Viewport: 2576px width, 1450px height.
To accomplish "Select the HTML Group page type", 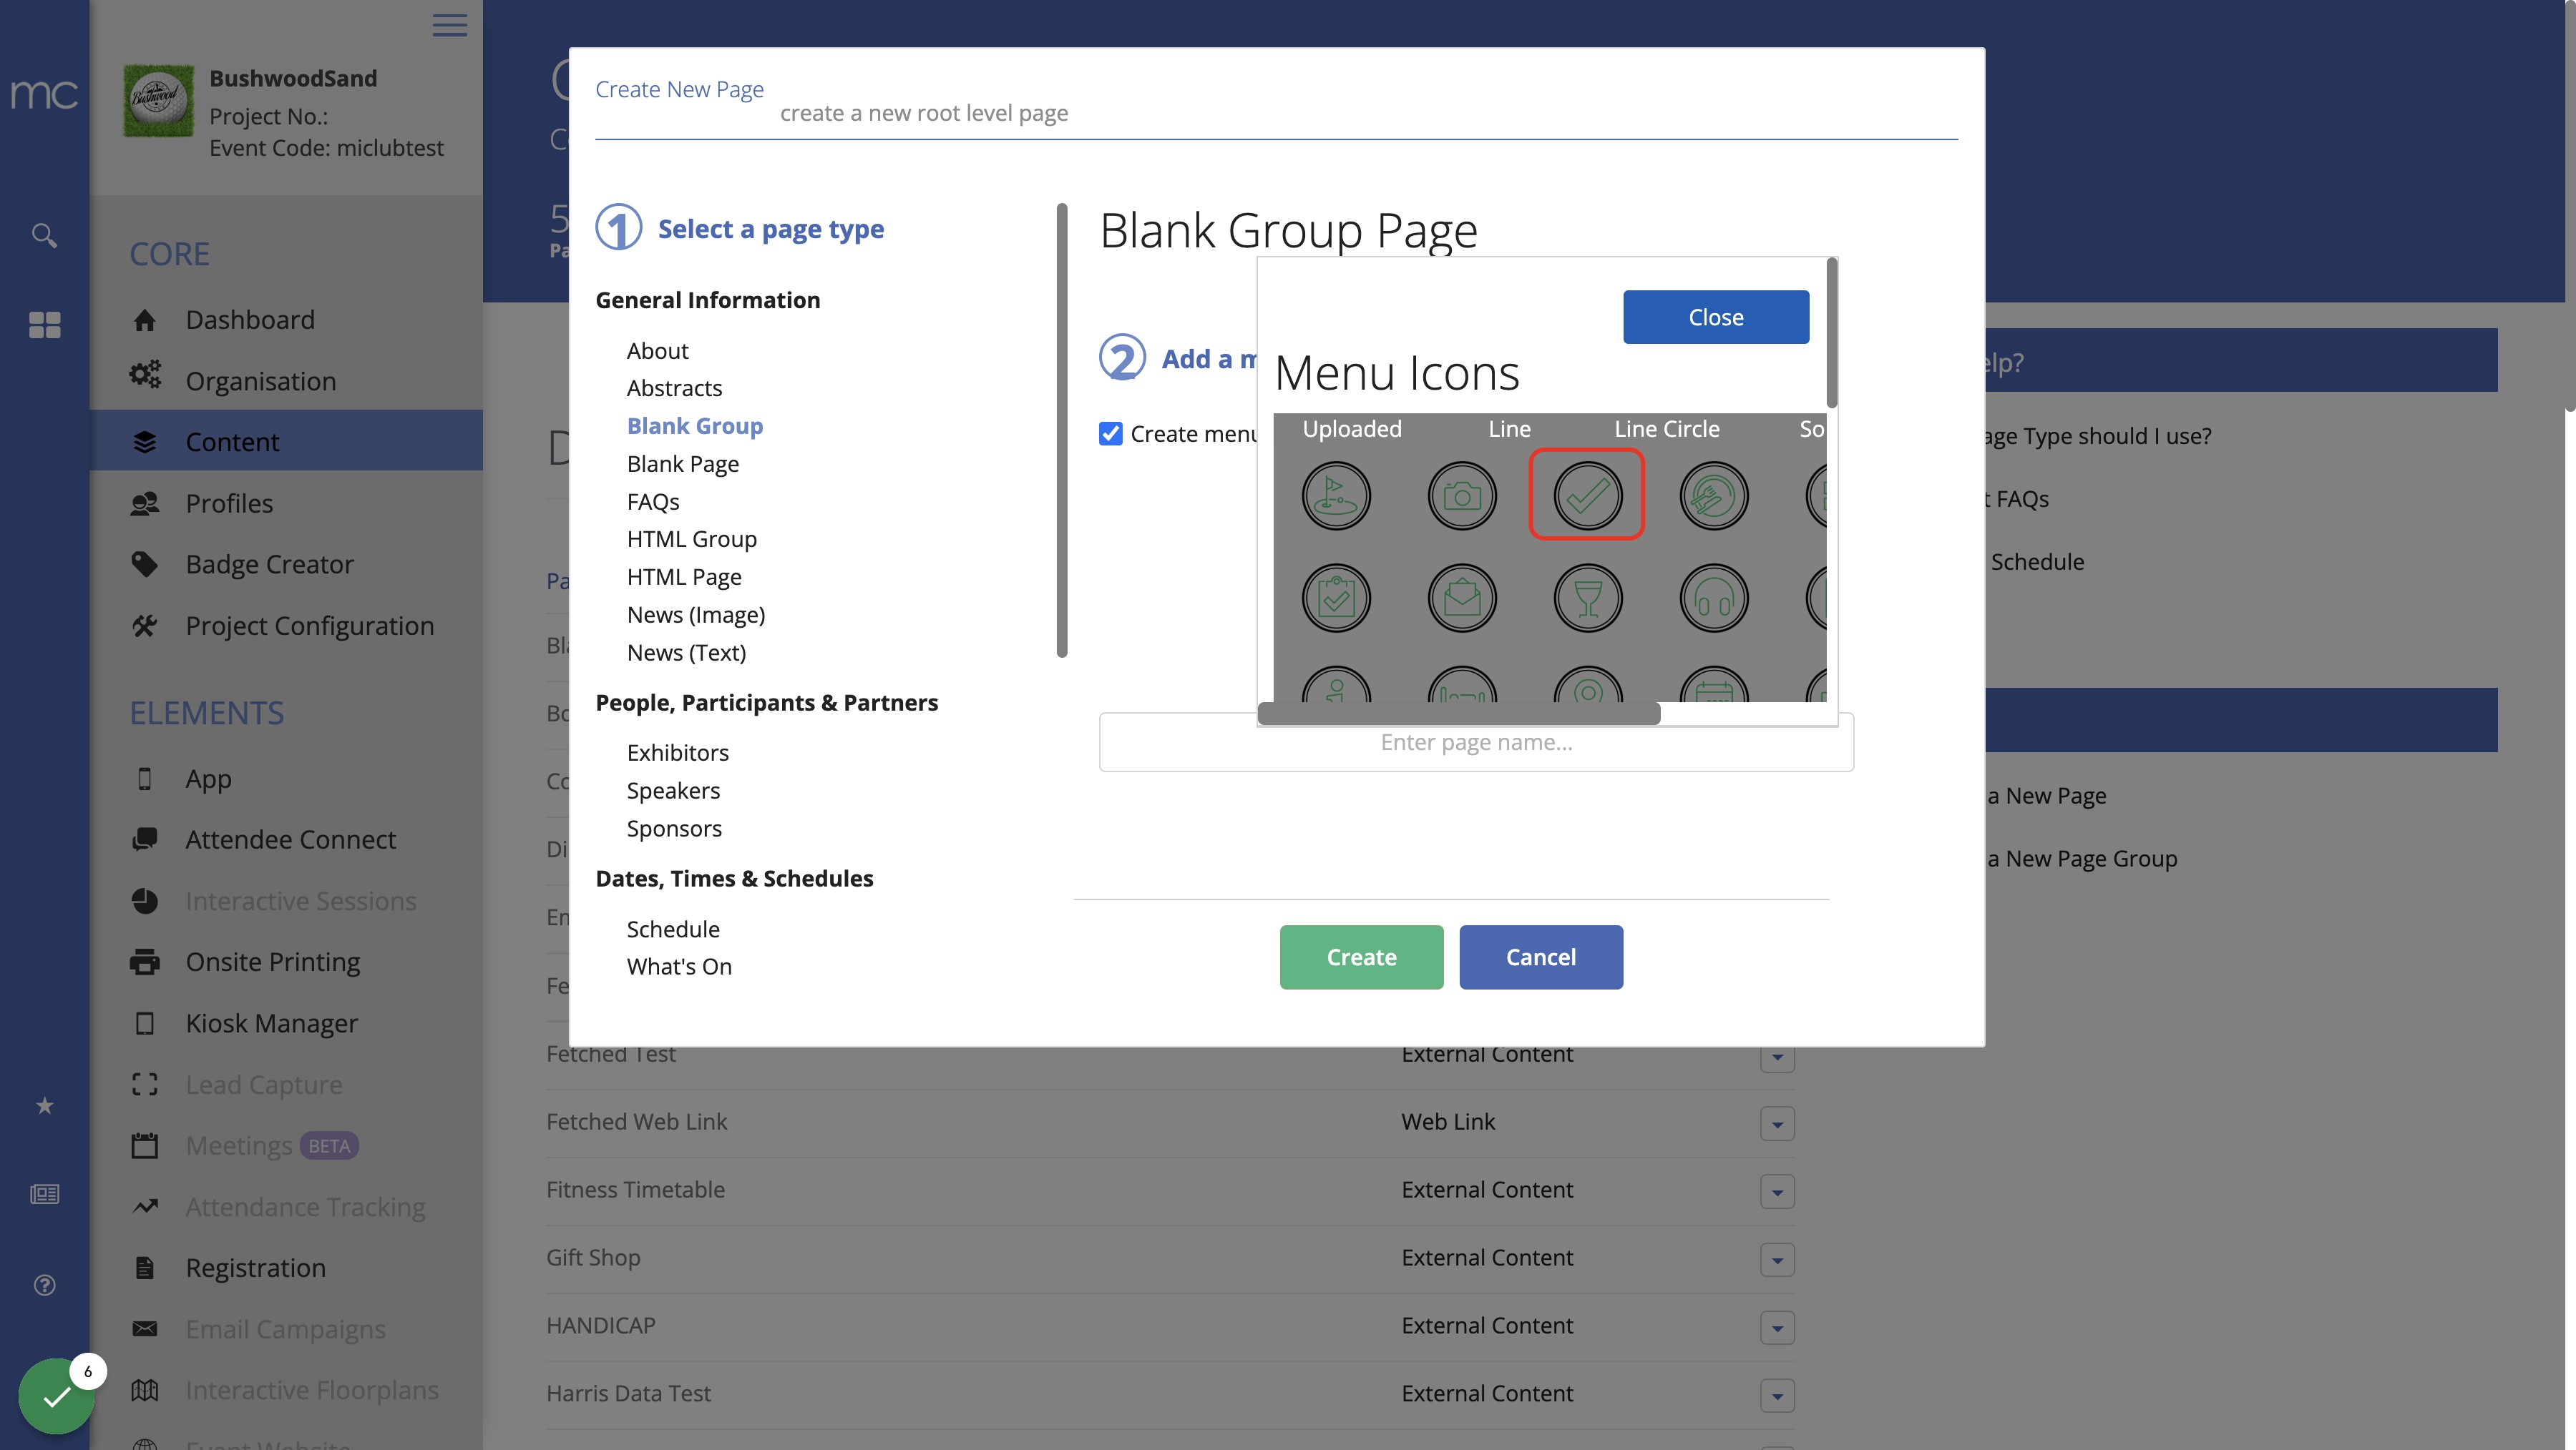I will 691,538.
